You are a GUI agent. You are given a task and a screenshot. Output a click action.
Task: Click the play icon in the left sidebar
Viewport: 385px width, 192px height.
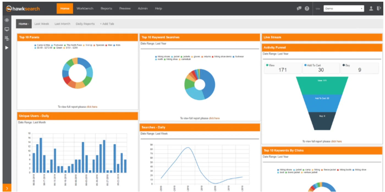coord(7,48)
